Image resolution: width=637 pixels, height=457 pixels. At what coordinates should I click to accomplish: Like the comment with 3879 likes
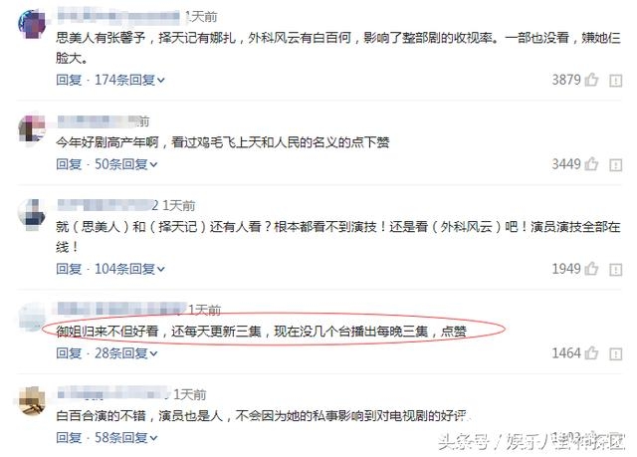pyautogui.click(x=591, y=80)
